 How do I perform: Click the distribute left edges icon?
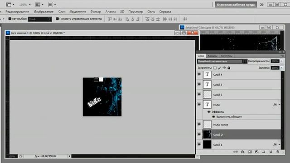point(165,19)
